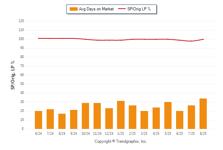
Task: Click the 10/24 orange bar
Action: pos(85,116)
